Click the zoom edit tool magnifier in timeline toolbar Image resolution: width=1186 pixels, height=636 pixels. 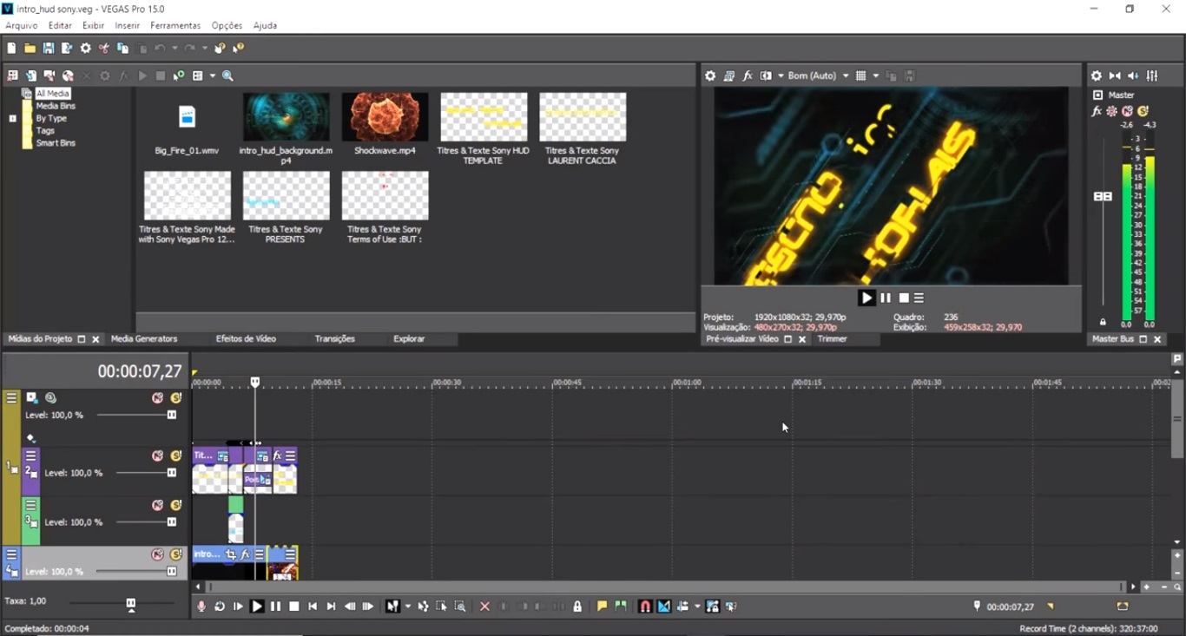click(x=460, y=606)
